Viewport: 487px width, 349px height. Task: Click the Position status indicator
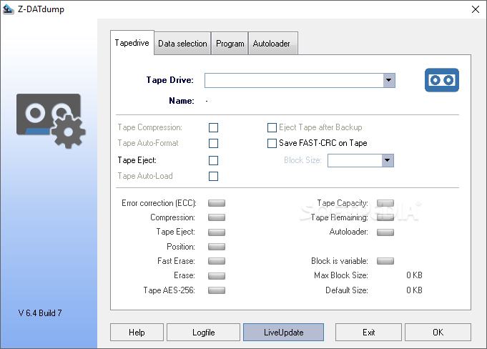[217, 247]
